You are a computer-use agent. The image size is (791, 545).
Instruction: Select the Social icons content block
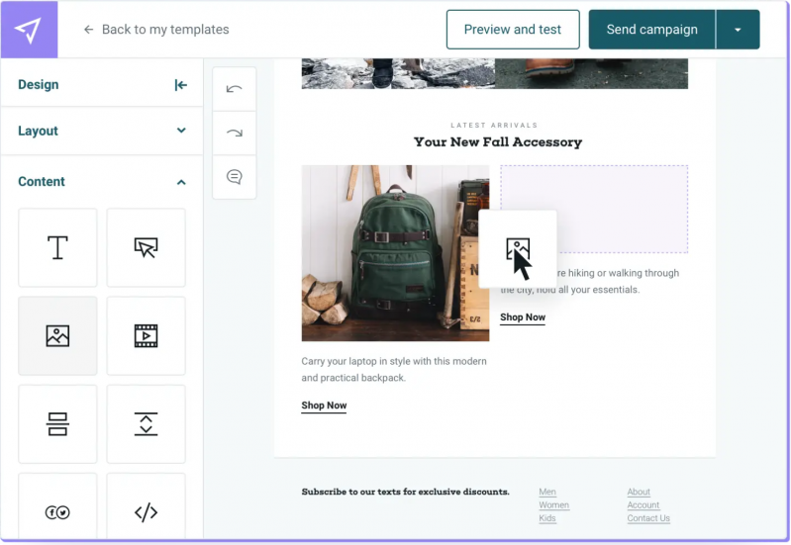click(x=57, y=510)
